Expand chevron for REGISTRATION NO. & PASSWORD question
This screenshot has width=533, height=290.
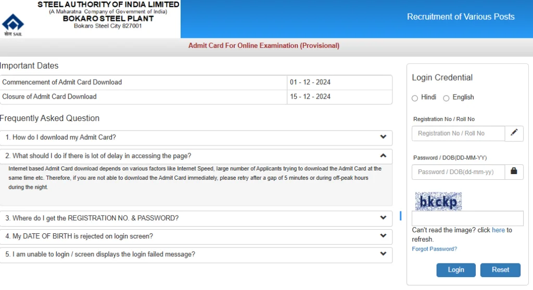[x=383, y=218]
